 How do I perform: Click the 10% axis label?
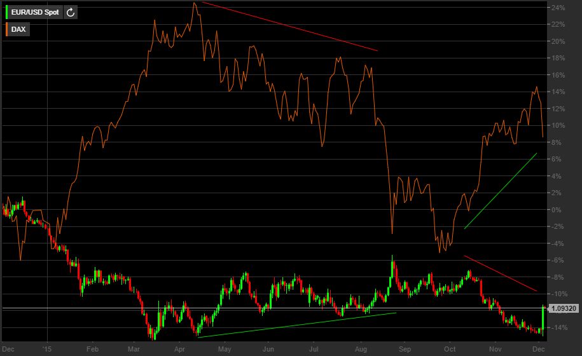tap(558, 125)
